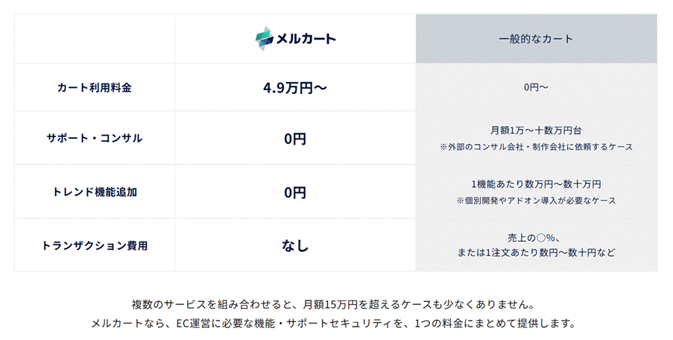Click the メルカート logo icon
Screen dimensions: 673x340
click(x=264, y=39)
